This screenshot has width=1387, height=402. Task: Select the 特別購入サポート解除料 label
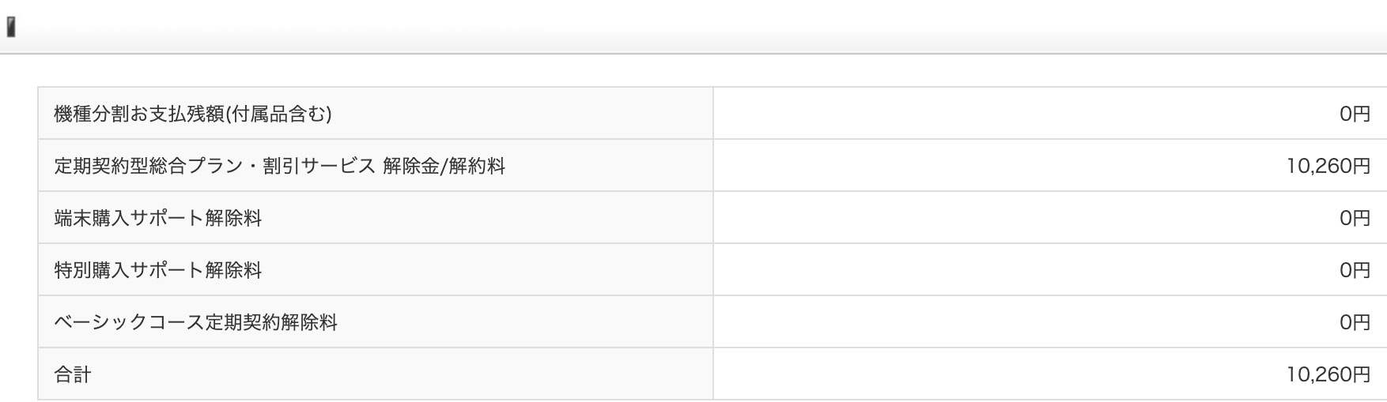pyautogui.click(x=157, y=270)
